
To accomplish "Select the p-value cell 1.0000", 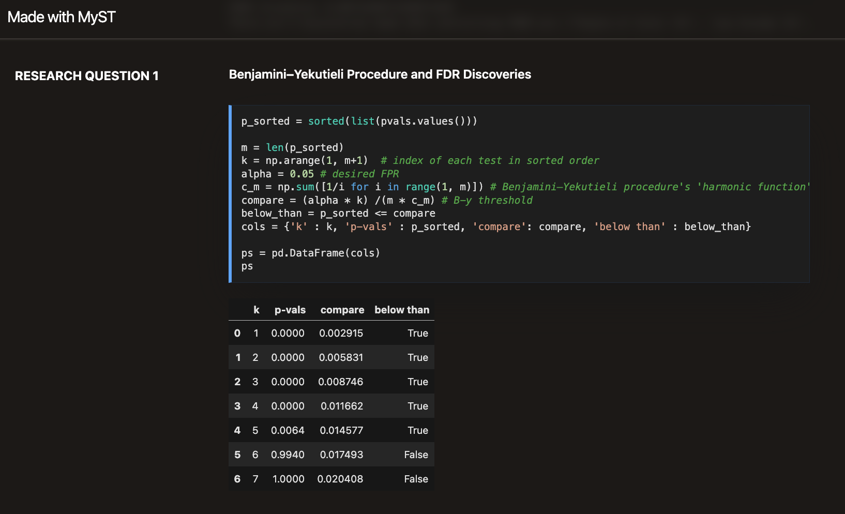I will [x=288, y=479].
